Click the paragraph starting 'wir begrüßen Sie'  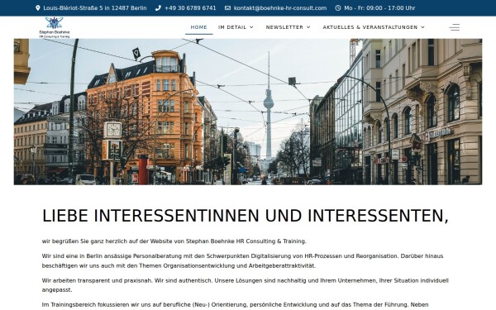pos(174,241)
